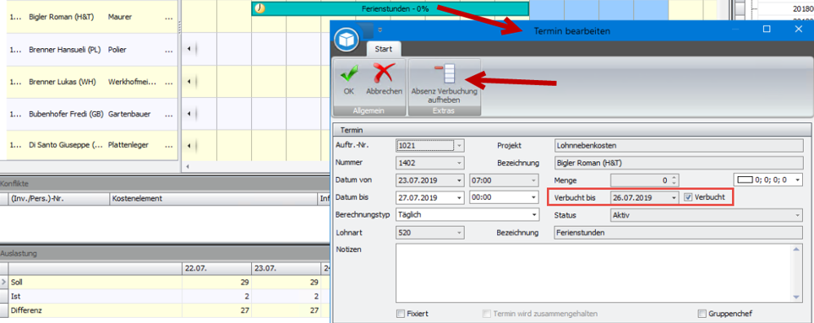
Task: Click the left arrow in Di Santo Giuseppe row
Action: pos(188,145)
